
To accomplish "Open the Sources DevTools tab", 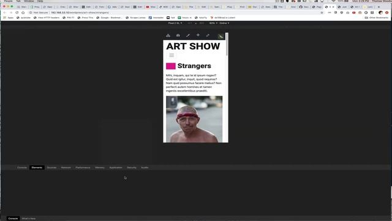I will pyautogui.click(x=51, y=168).
